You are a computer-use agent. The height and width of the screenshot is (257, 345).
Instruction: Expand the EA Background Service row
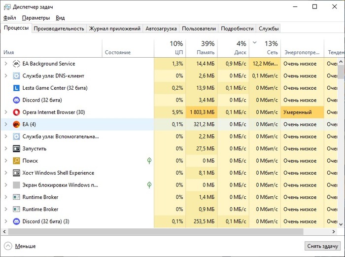pyautogui.click(x=6, y=64)
